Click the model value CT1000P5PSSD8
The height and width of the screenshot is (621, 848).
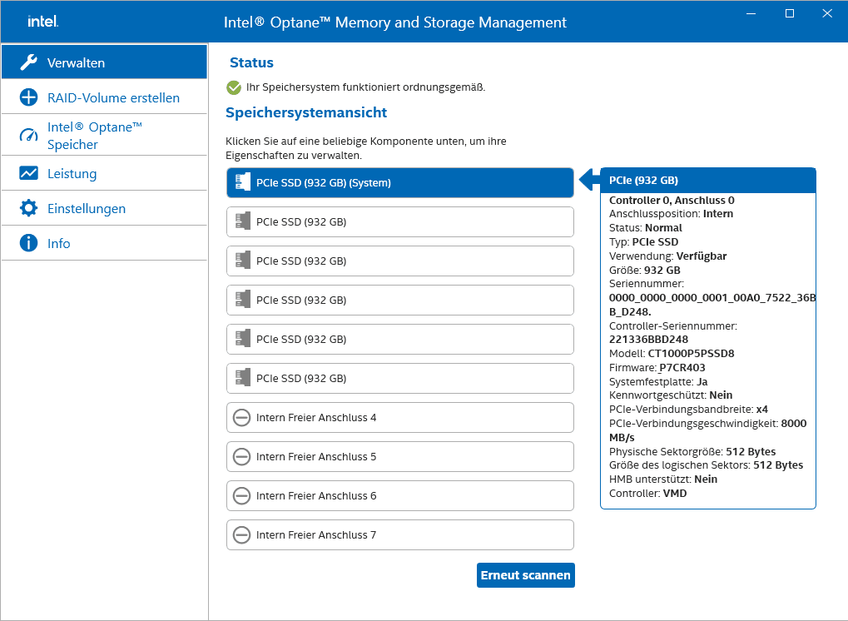point(692,353)
